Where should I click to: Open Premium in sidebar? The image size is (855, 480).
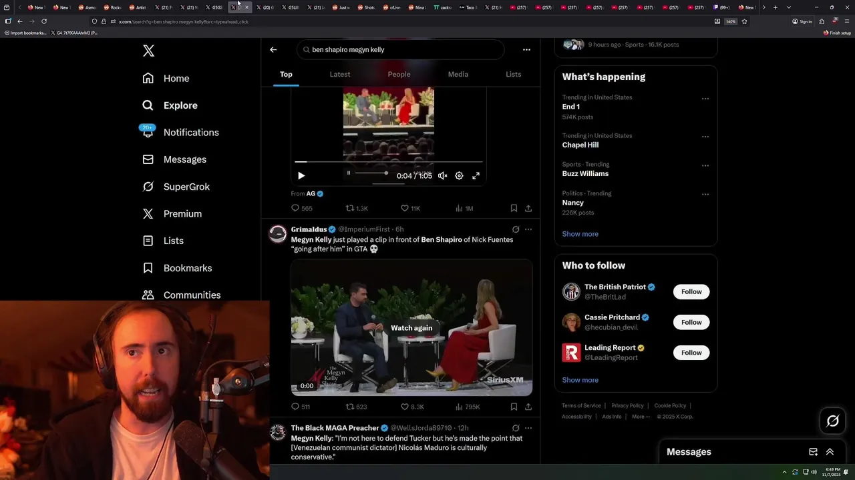(x=172, y=213)
